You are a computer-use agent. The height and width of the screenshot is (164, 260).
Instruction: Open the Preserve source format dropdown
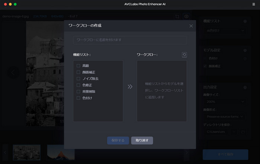pyautogui.click(x=225, y=116)
